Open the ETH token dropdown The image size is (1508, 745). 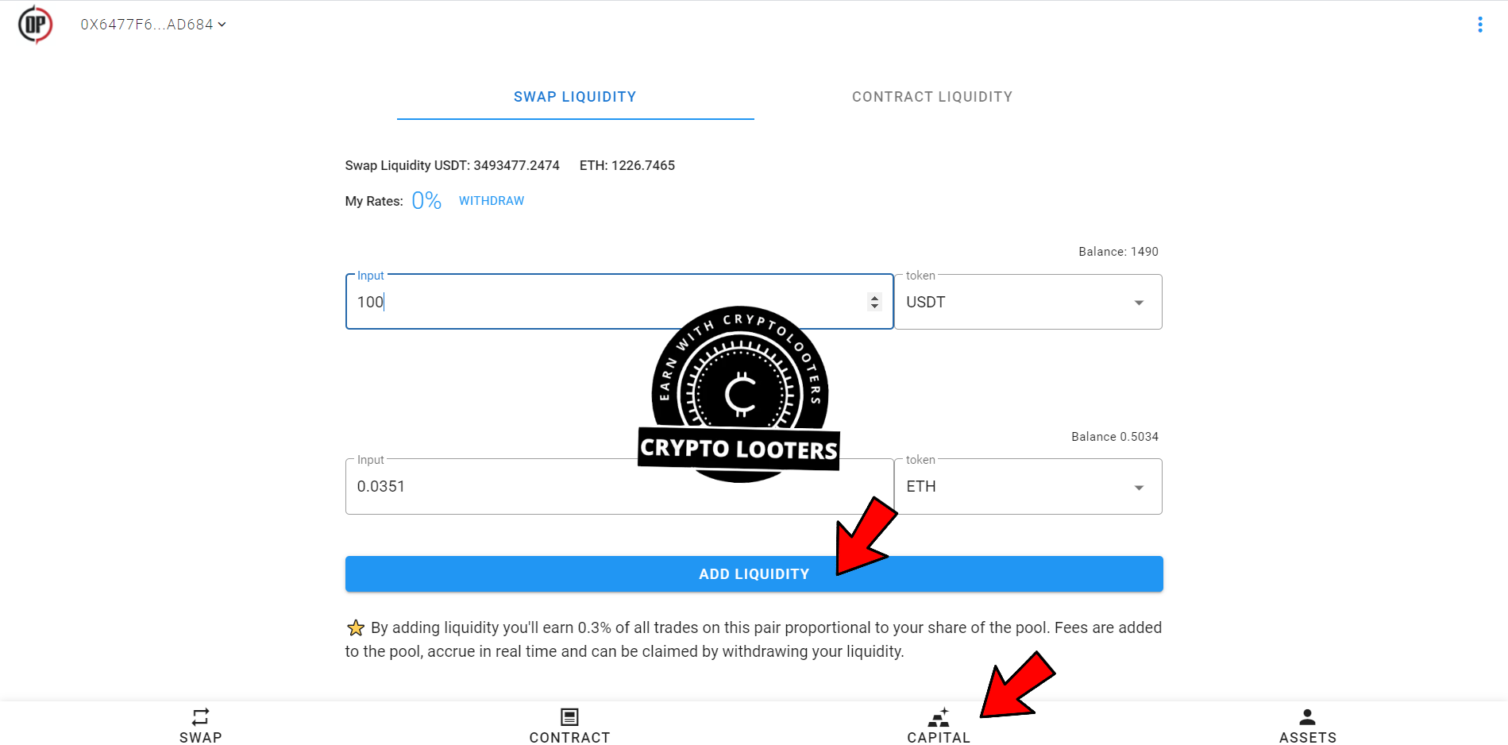tap(1028, 486)
